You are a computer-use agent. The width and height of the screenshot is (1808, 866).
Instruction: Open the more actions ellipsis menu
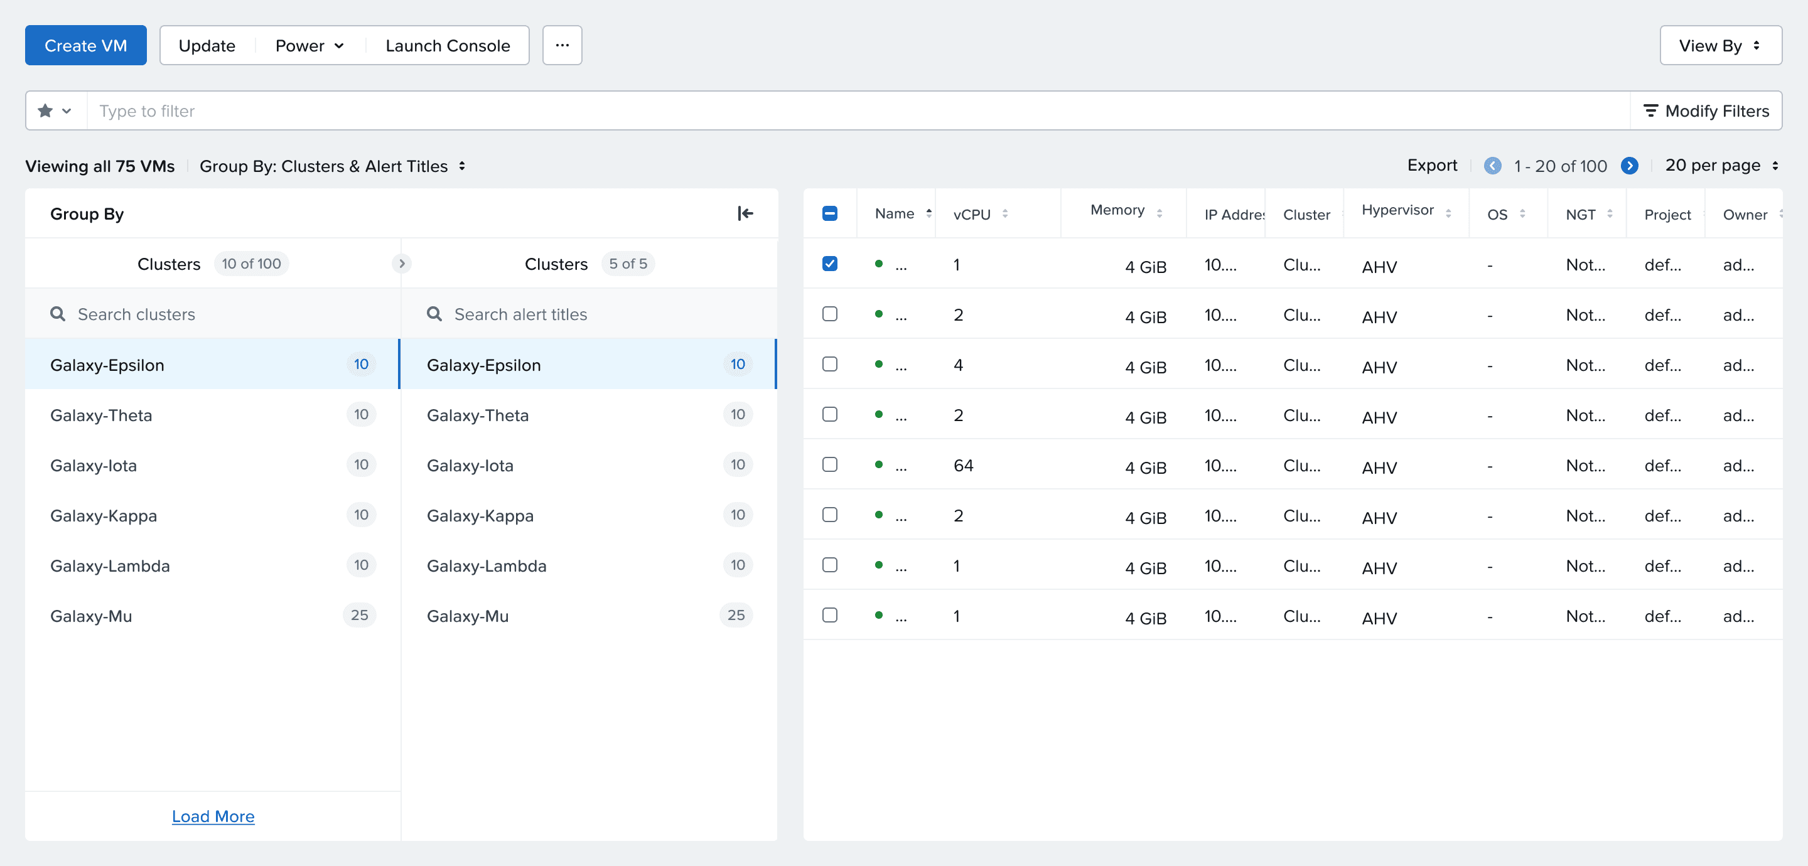[561, 46]
